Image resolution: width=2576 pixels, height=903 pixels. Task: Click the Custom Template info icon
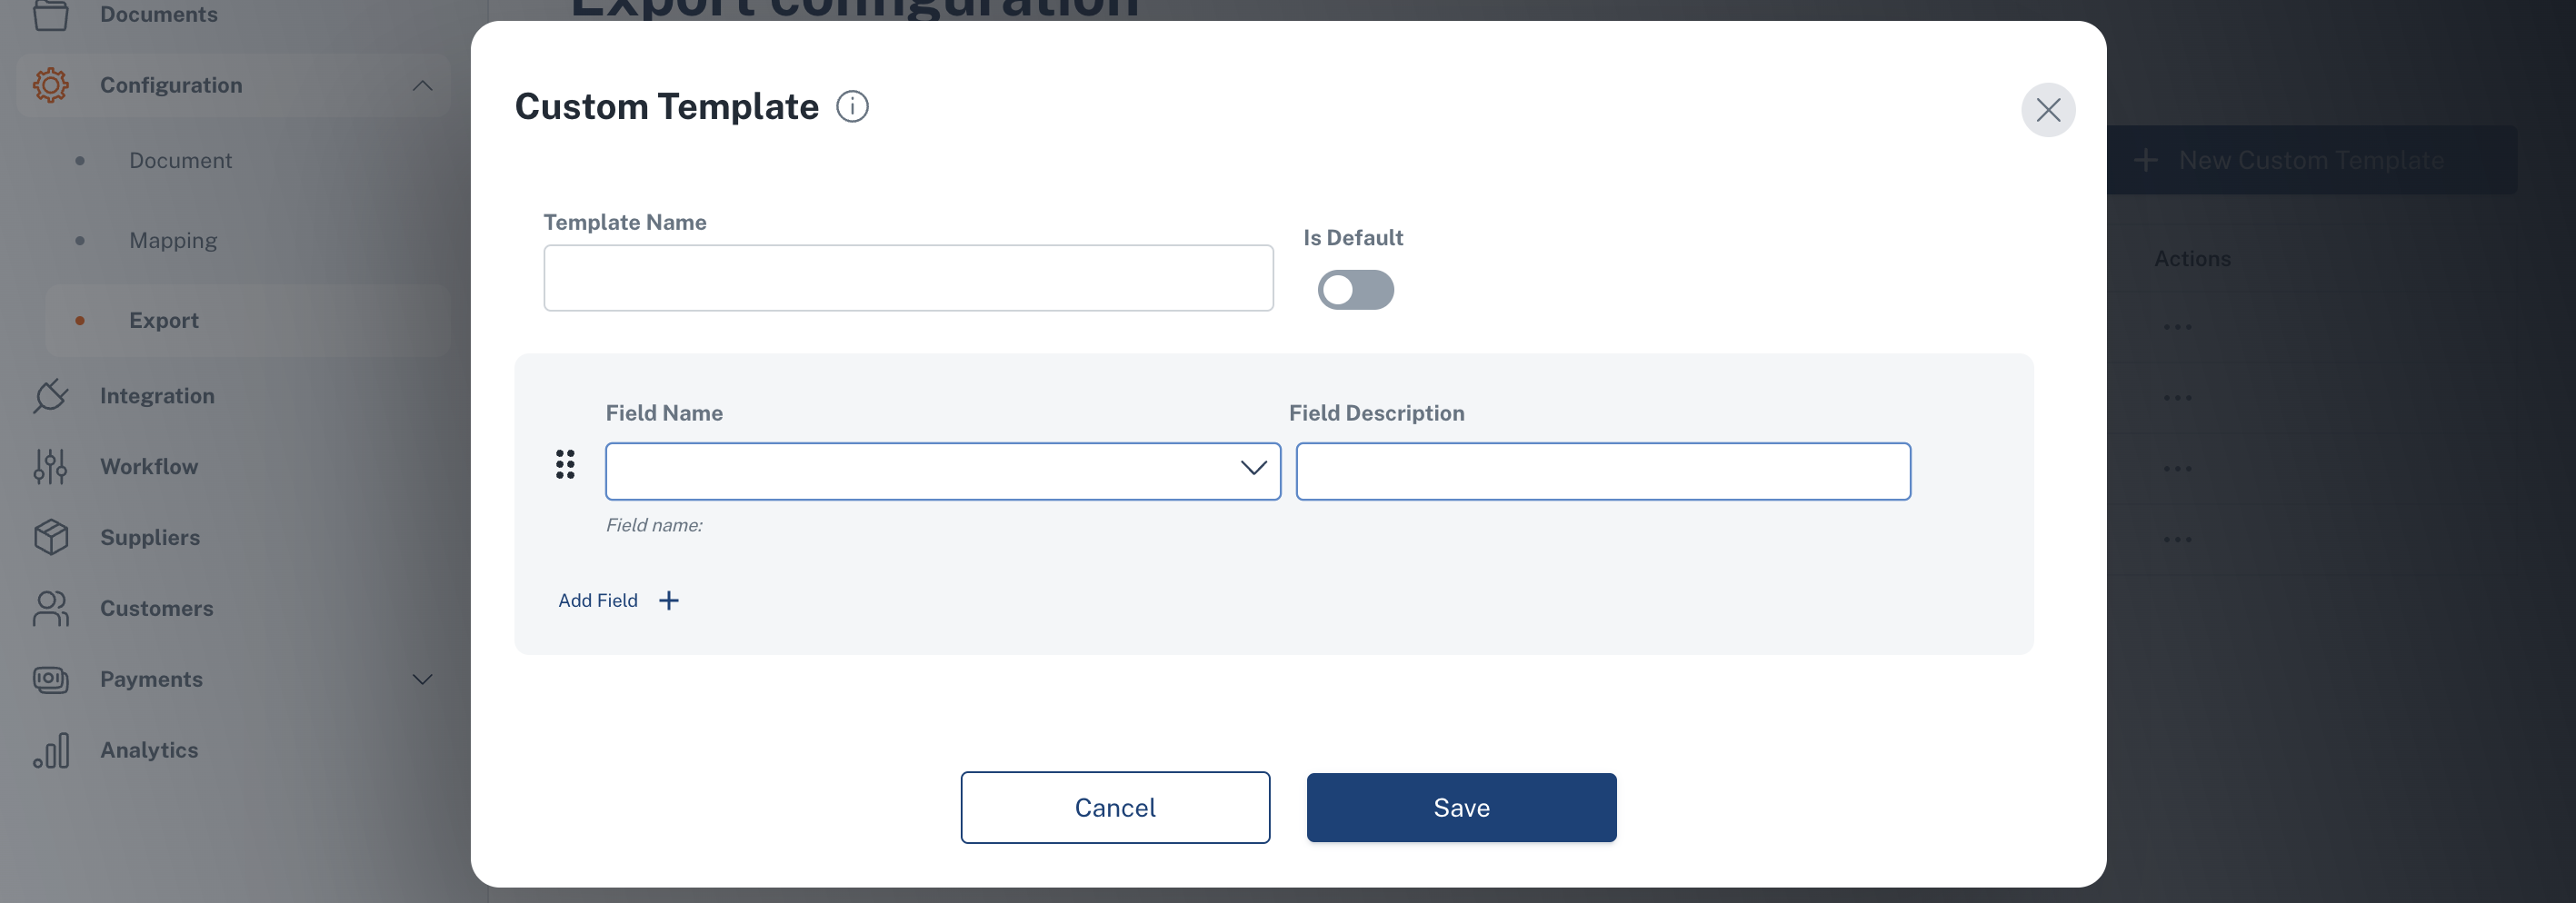pyautogui.click(x=852, y=106)
